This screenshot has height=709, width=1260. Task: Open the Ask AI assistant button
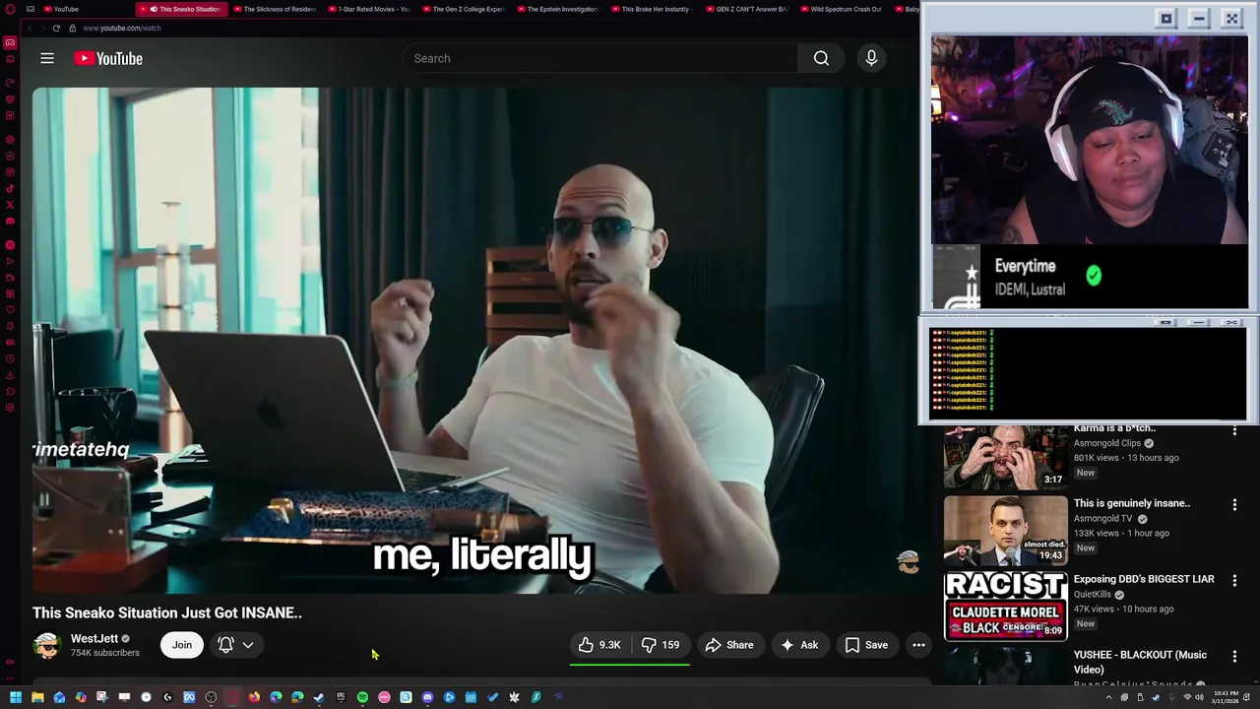point(799,645)
